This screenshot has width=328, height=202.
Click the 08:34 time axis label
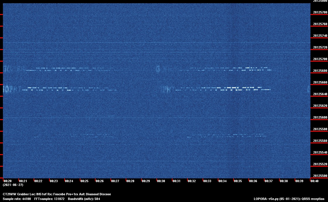pyautogui.click(x=222, y=181)
